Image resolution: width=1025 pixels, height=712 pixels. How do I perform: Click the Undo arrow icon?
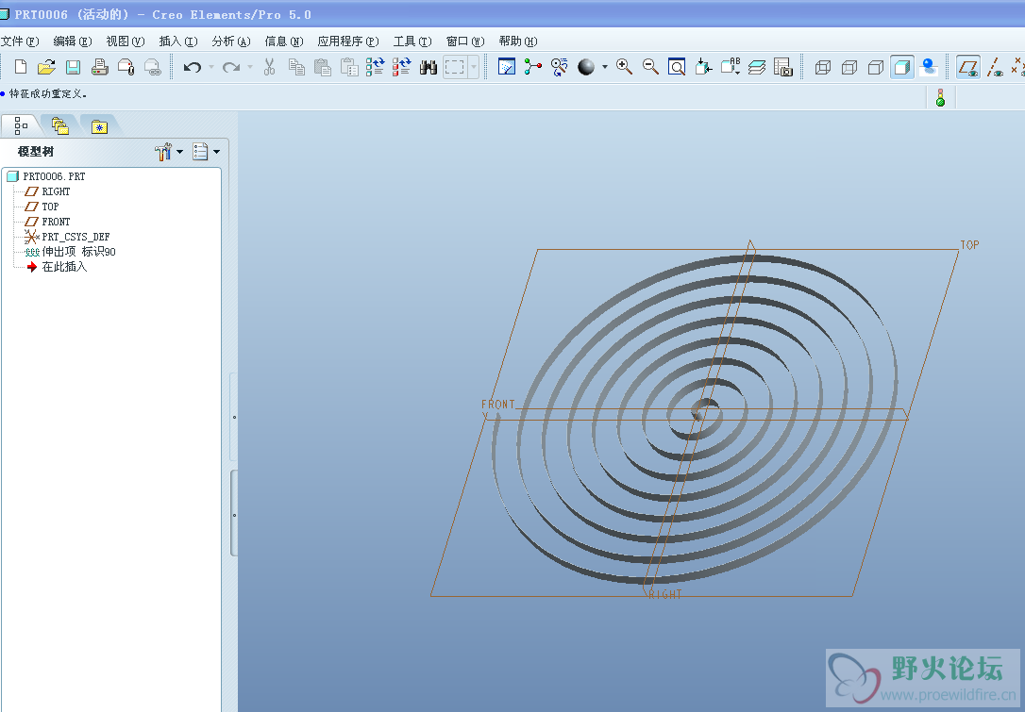point(193,67)
